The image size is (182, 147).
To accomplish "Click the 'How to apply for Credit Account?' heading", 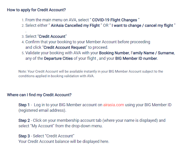I will [36, 10].
